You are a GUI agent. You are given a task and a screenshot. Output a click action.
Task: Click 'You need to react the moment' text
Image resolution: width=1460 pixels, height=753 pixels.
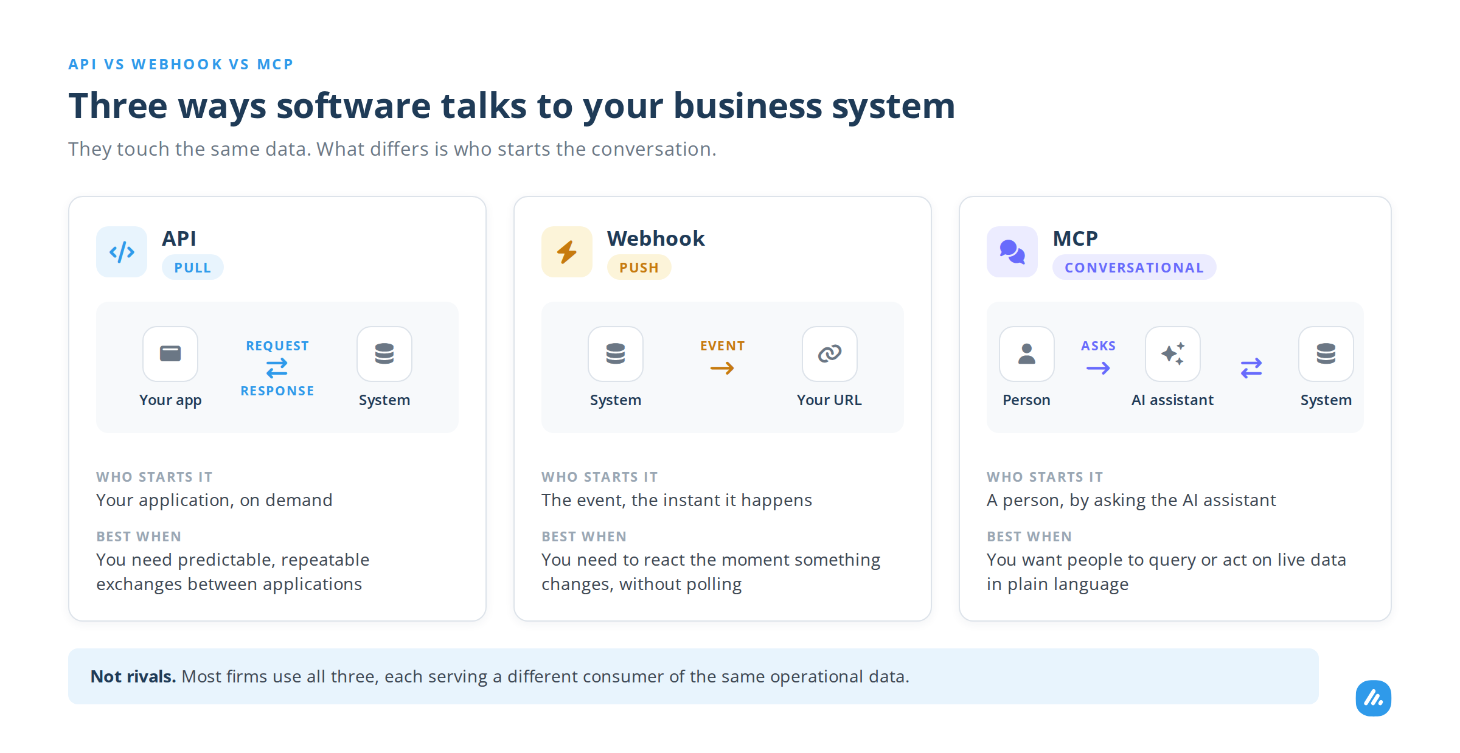(711, 572)
